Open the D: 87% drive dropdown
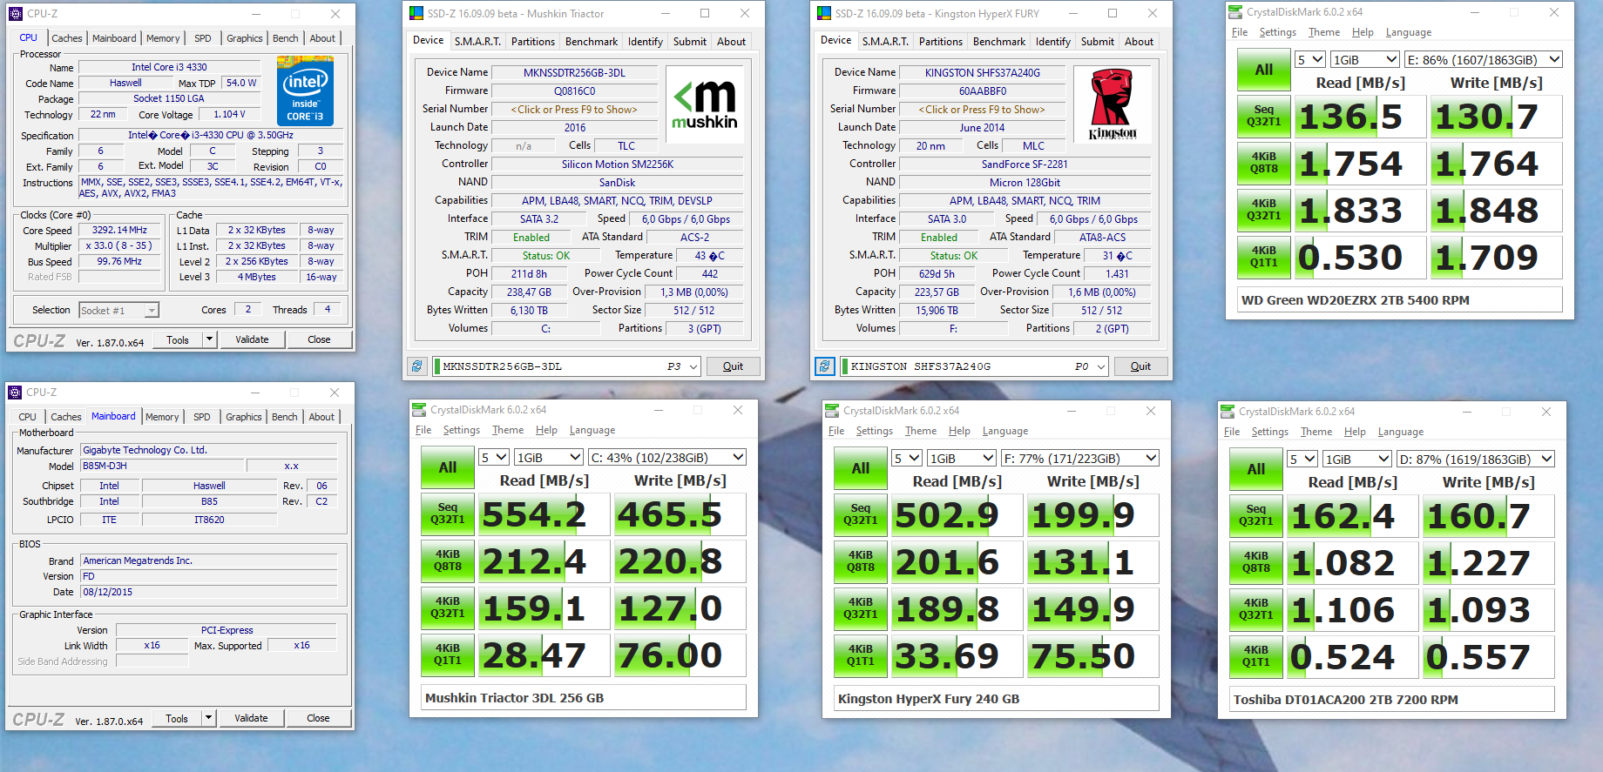 click(x=1476, y=459)
